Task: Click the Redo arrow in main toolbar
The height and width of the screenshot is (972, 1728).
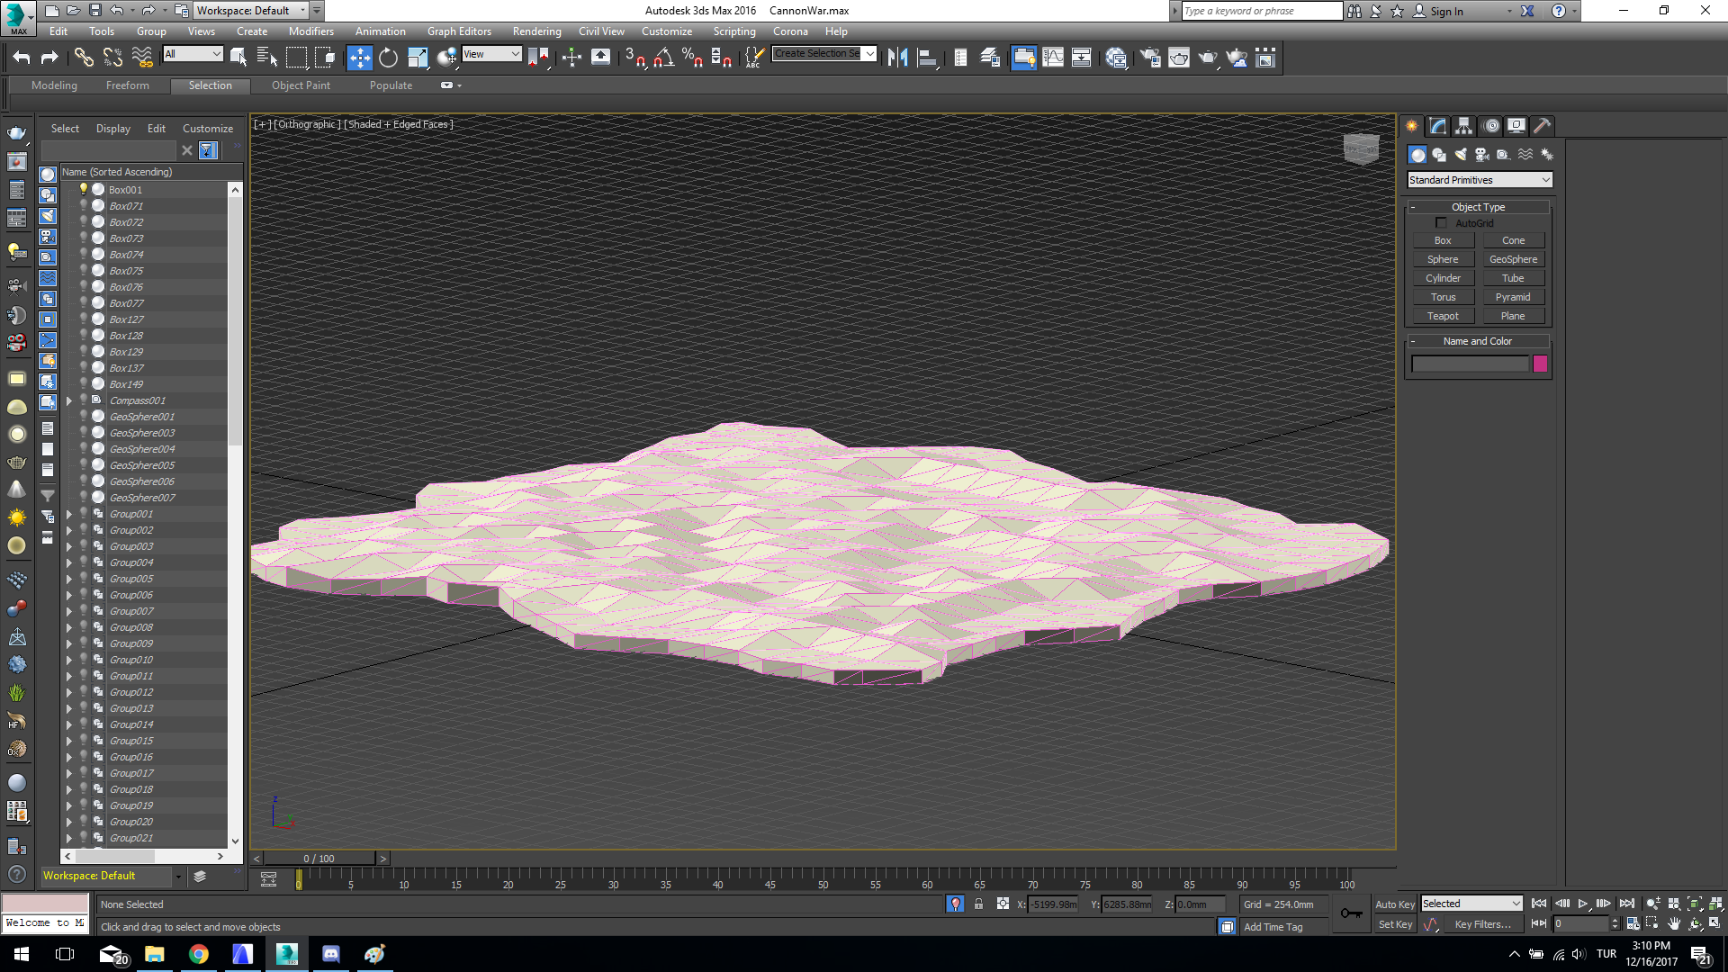Action: 49,58
